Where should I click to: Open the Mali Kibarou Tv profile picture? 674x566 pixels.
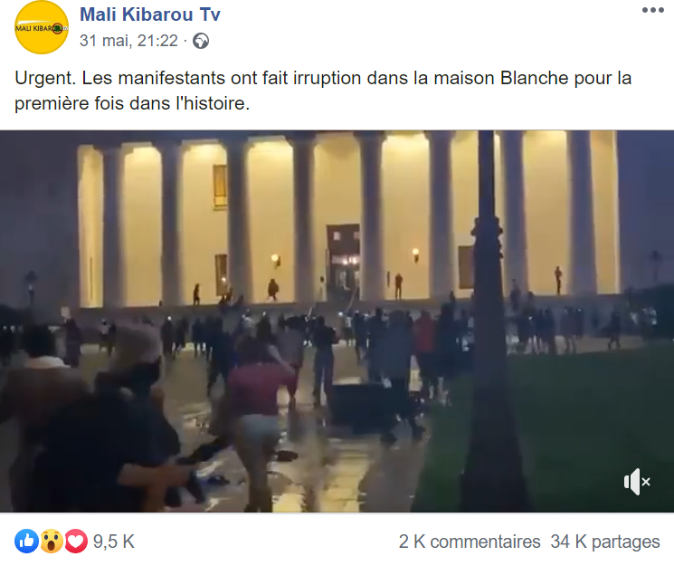tap(42, 27)
